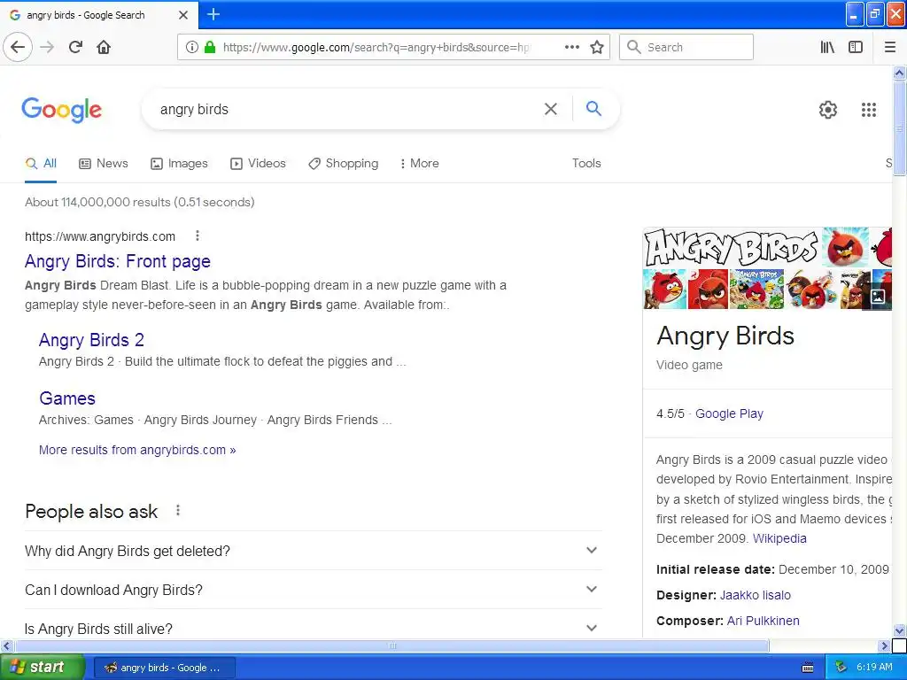This screenshot has width=907, height=680.
Task: Open the Angry Birds 2 sitelink
Action: point(91,340)
